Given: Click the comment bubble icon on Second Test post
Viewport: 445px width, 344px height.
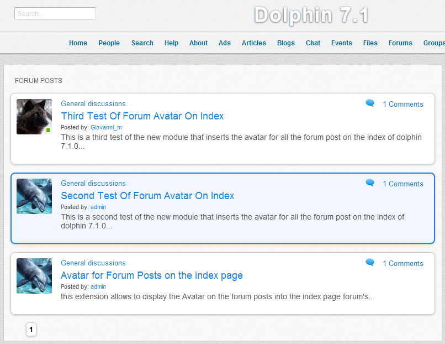Looking at the screenshot, I should click(370, 183).
